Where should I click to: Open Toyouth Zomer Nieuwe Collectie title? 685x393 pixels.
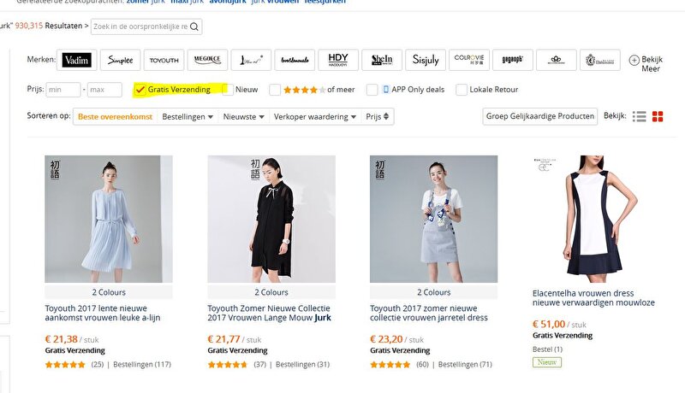tap(269, 313)
